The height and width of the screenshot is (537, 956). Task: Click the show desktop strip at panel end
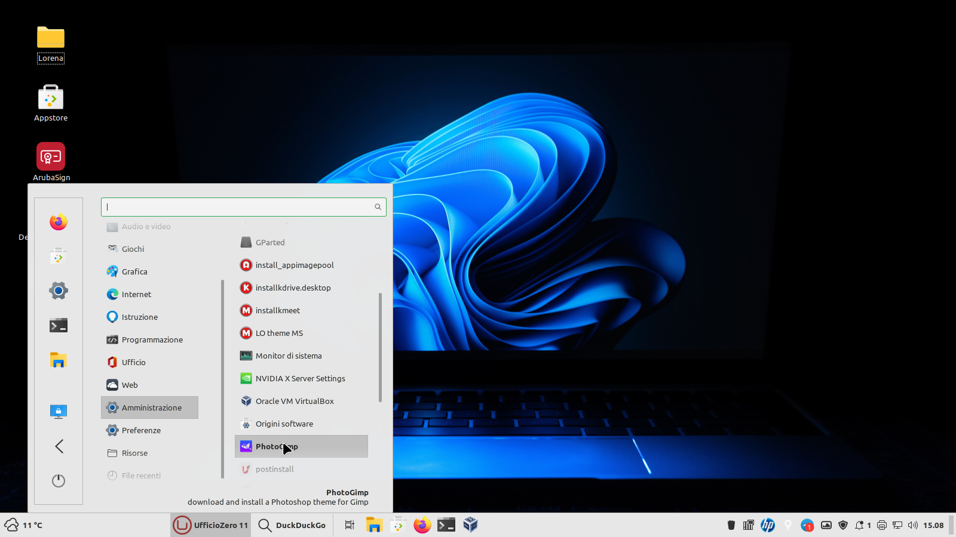(x=952, y=525)
